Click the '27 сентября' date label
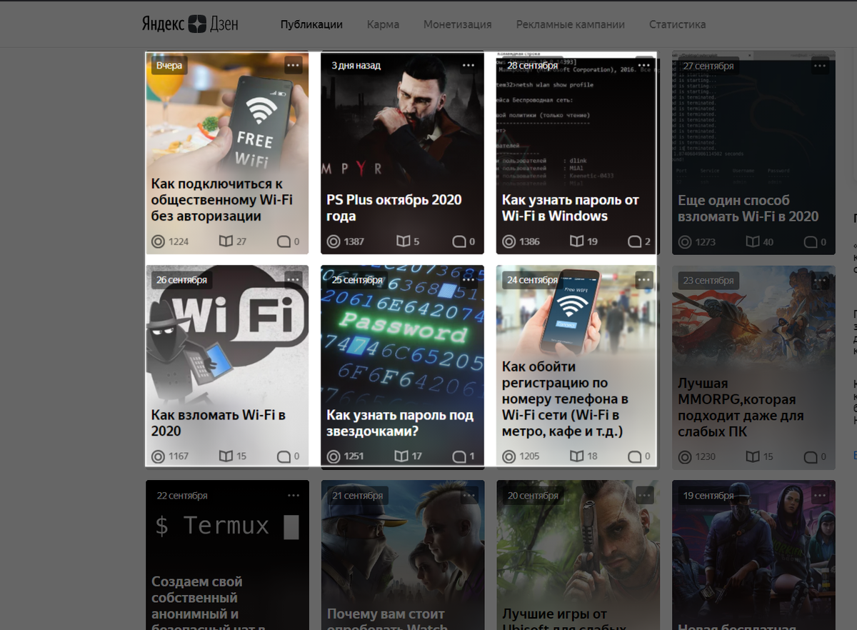Screen dimensions: 857x630 click(708, 66)
